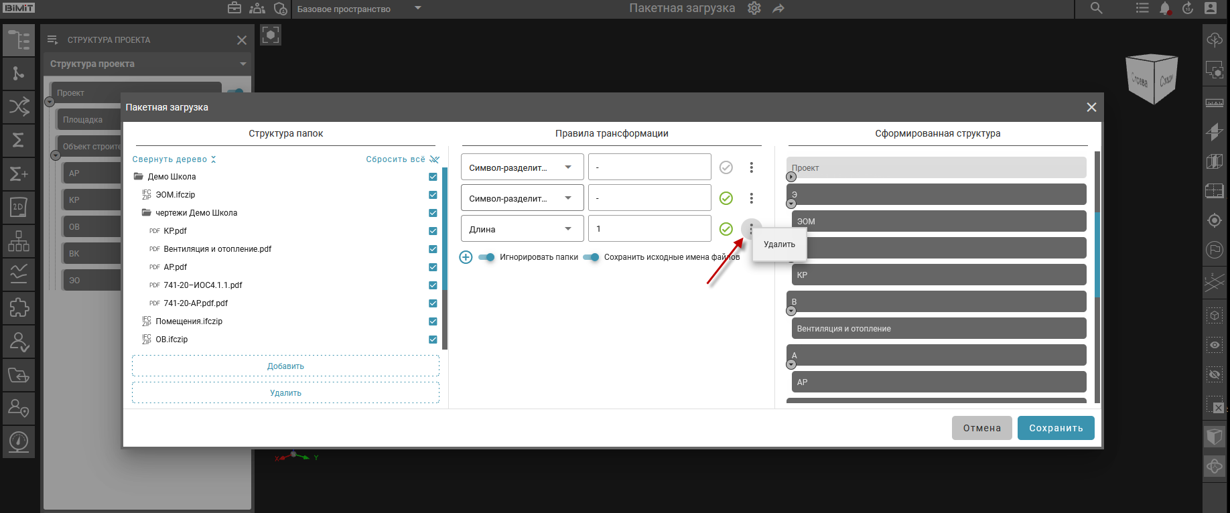This screenshot has height=513, width=1230.
Task: Click the 3D view orientation cube
Action: pos(1152,79)
